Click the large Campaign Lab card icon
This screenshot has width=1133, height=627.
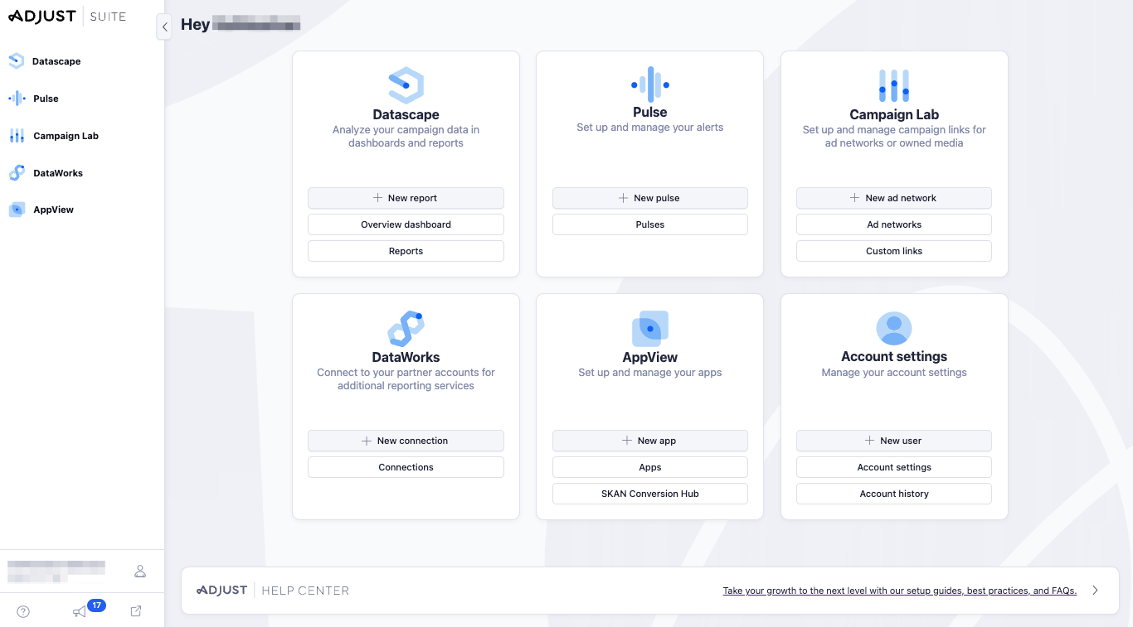click(x=894, y=86)
